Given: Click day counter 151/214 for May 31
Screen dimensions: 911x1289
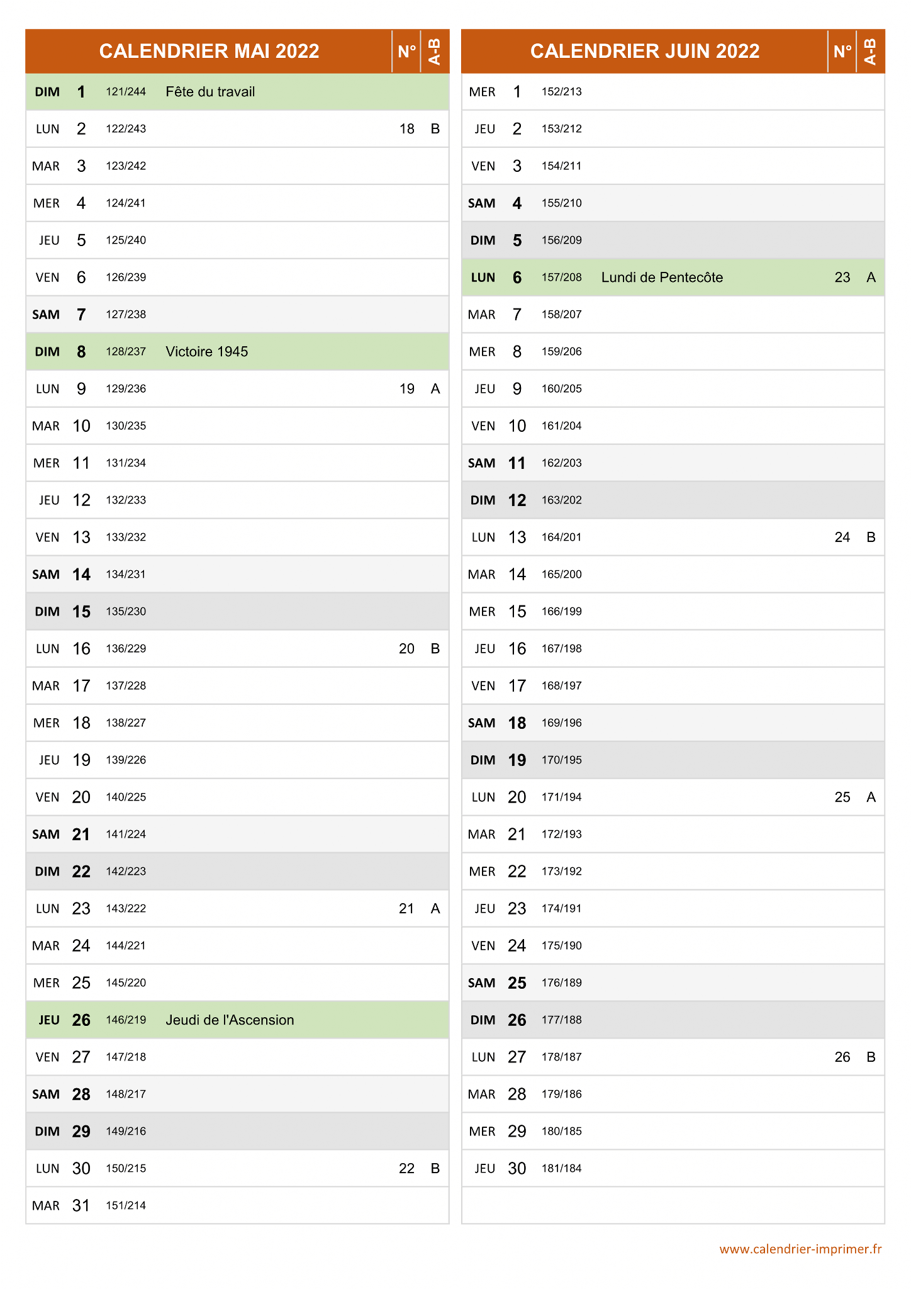Looking at the screenshot, I should tap(126, 1206).
